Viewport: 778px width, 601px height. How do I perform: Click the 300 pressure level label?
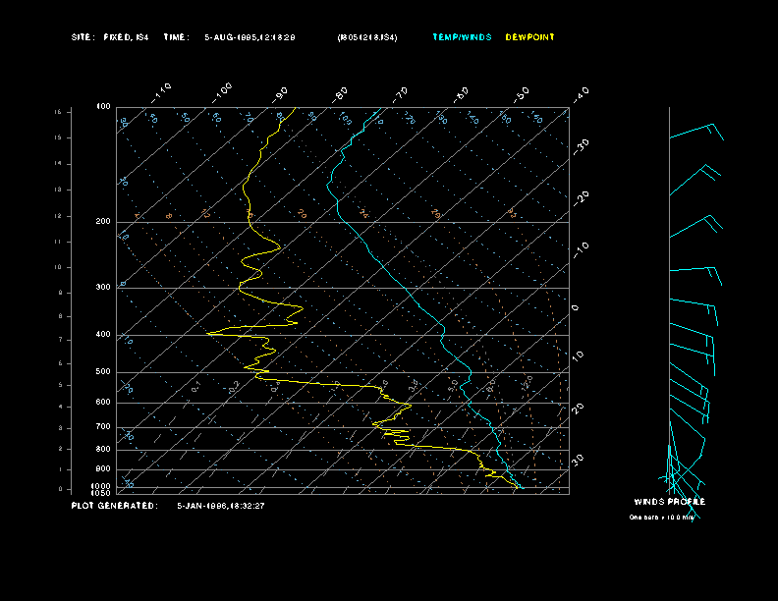pyautogui.click(x=103, y=288)
